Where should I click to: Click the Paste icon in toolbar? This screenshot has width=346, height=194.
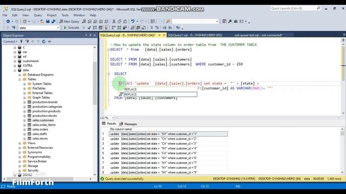pos(125,22)
